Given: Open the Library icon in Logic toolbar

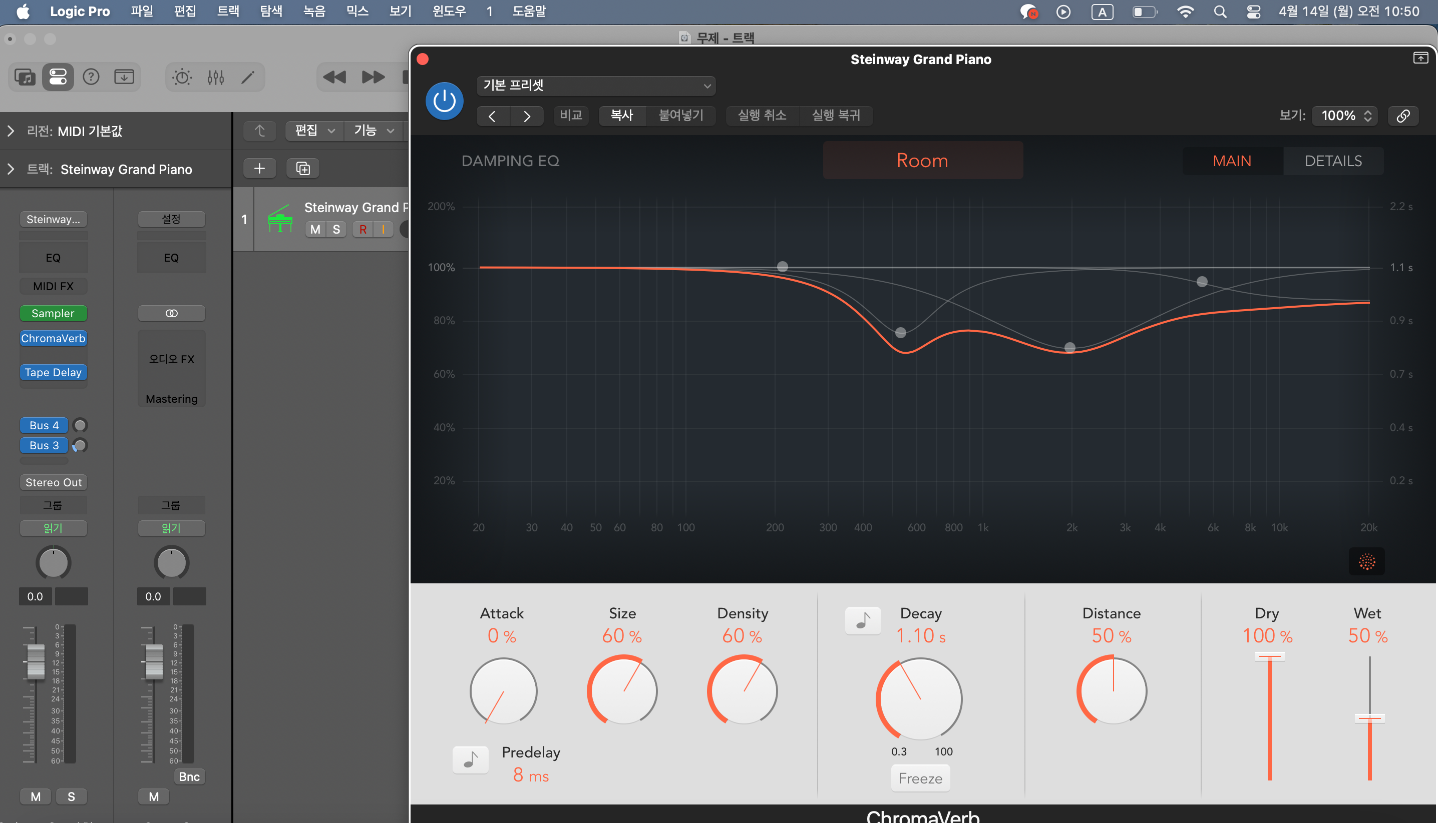Looking at the screenshot, I should pos(25,77).
